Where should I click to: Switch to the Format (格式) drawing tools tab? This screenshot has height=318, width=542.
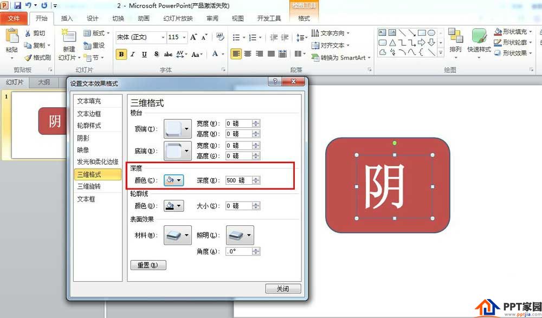pos(304,18)
